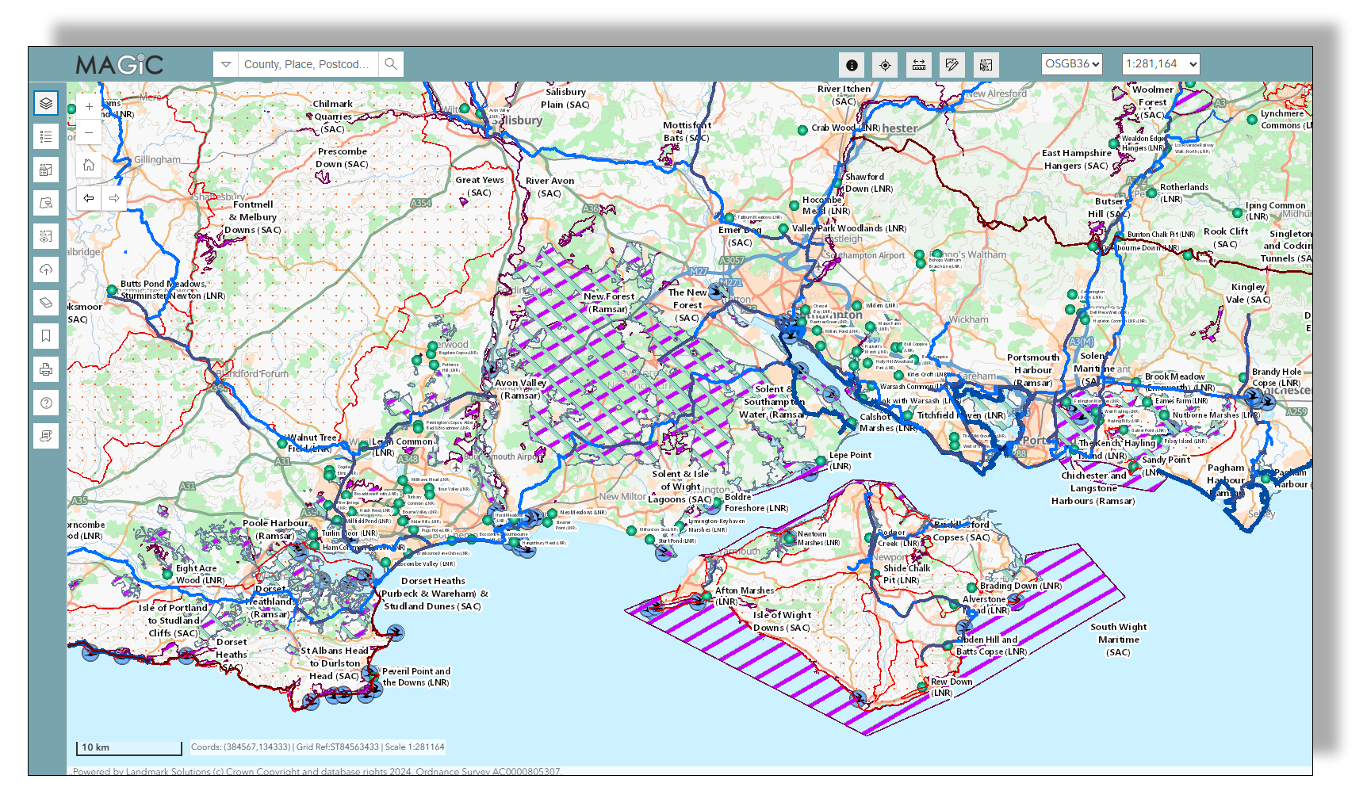Viewport: 1367px width, 806px height.
Task: Click the locate coordinates crosshair tool
Action: (885, 65)
